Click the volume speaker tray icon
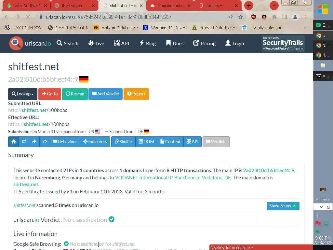 coord(318,231)
